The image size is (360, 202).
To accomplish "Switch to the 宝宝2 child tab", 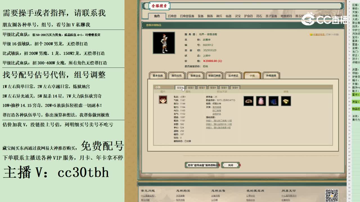I will tap(191, 88).
